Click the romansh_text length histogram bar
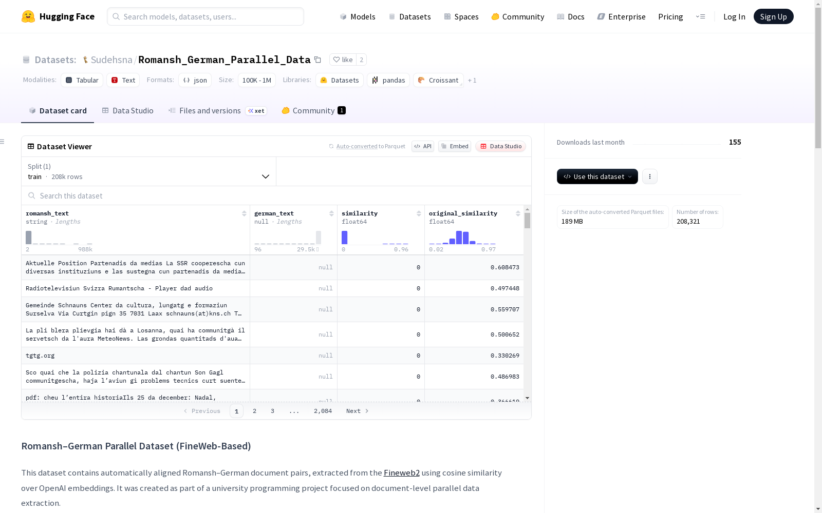 [x=28, y=238]
